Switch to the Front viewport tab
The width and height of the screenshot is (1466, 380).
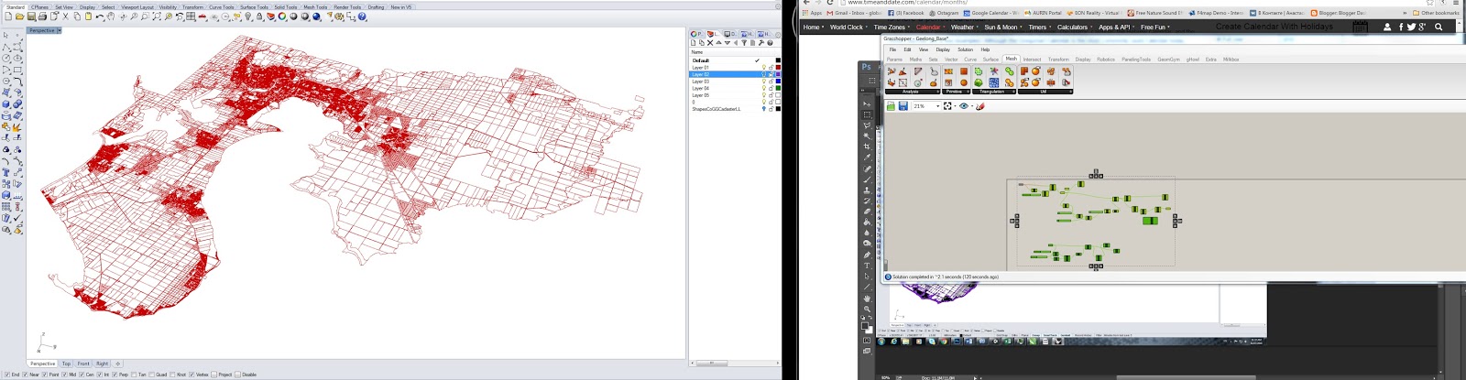(83, 364)
